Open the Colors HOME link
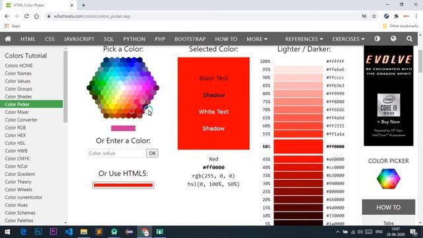This screenshot has height=238, width=423. tap(19, 65)
